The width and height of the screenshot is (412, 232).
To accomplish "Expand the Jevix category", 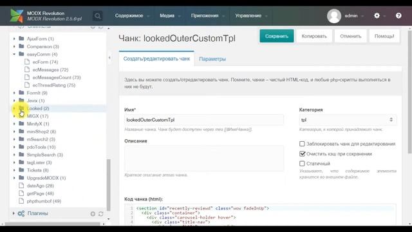I will click(14, 101).
